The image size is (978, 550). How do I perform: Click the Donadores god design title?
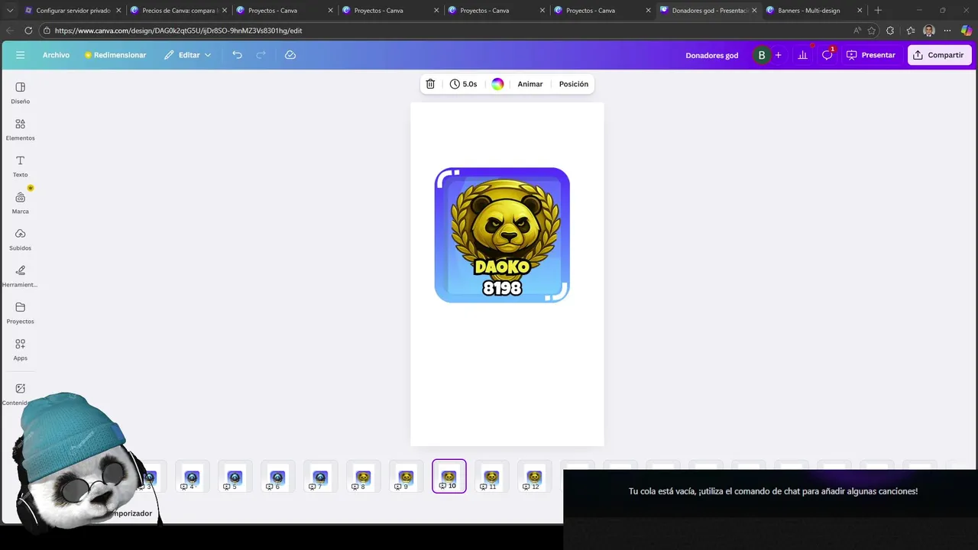[x=712, y=55]
